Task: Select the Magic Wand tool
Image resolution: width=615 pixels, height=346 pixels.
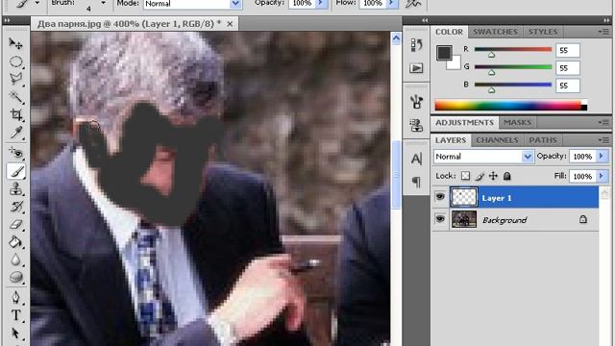Action: [15, 96]
